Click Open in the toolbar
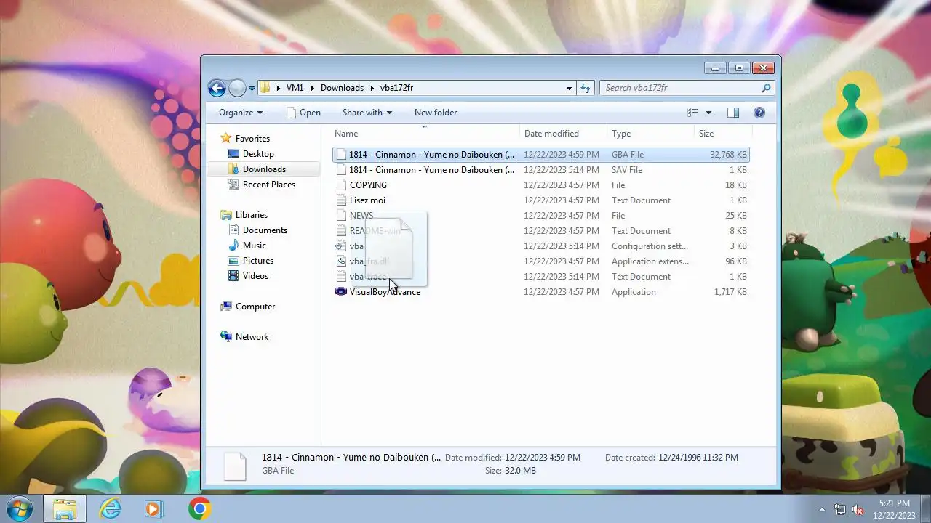931x523 pixels. coord(303,113)
